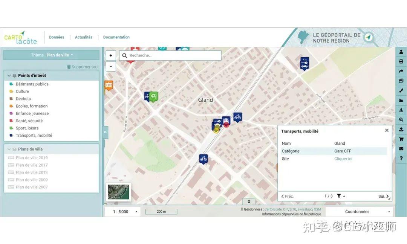Screen dimensions: 407x244
Task: Open the Données menu
Action: [57, 37]
